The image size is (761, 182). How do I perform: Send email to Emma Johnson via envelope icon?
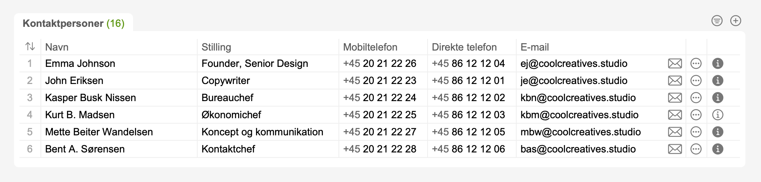[x=675, y=63]
